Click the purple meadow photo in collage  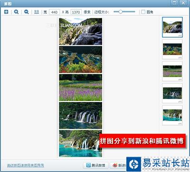(81, 87)
